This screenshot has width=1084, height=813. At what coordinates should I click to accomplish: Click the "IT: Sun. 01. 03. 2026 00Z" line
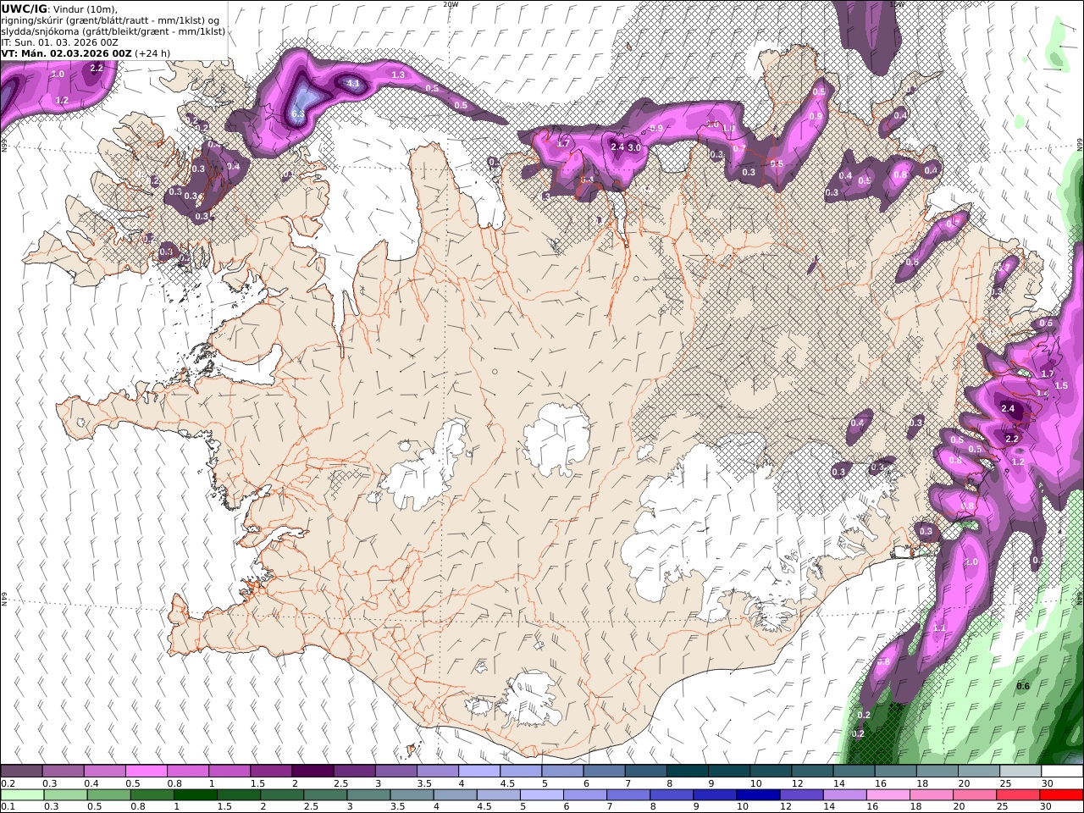click(x=59, y=42)
